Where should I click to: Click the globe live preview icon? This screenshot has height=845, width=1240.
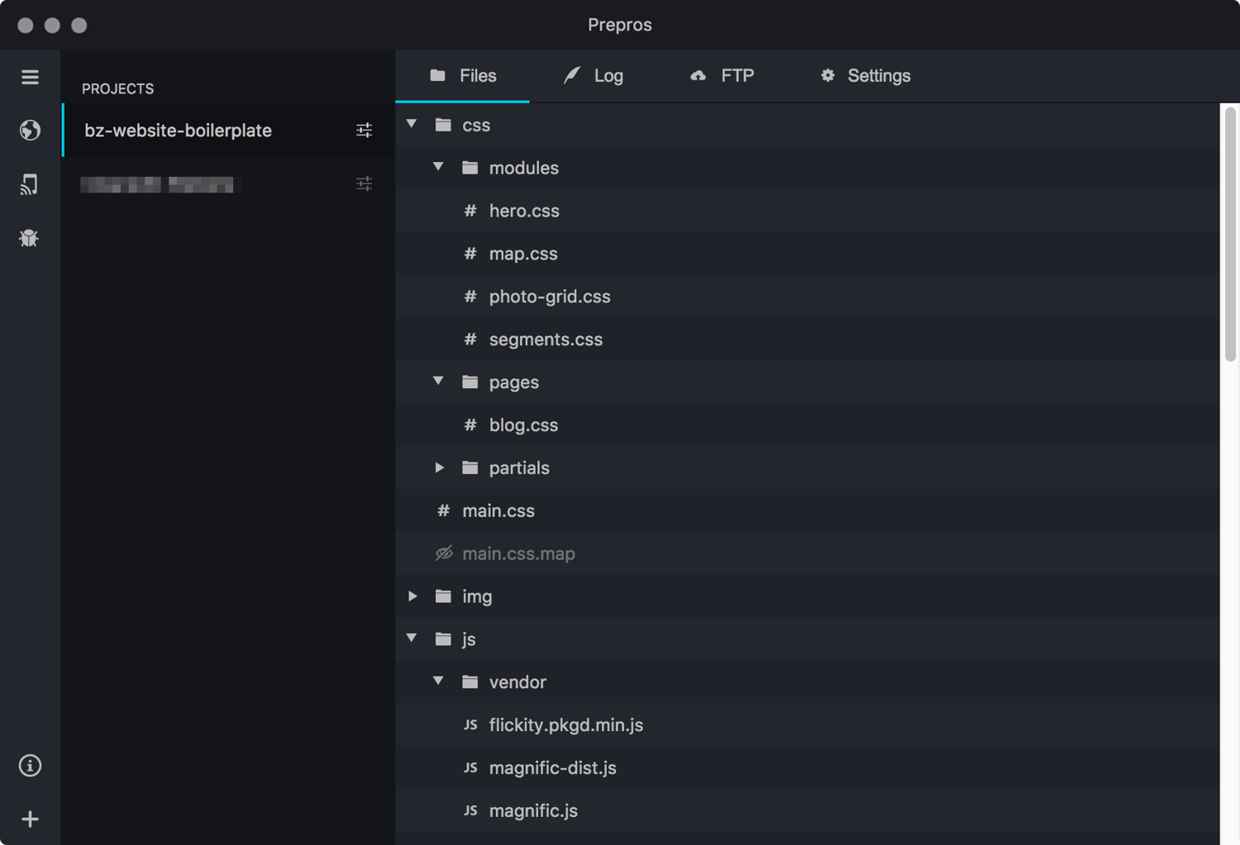[30, 131]
